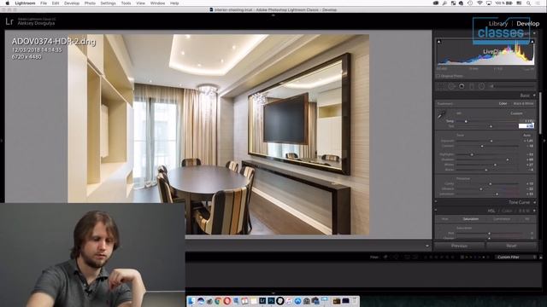
Task: Select the Spot Removal tool
Action: [x=452, y=86]
